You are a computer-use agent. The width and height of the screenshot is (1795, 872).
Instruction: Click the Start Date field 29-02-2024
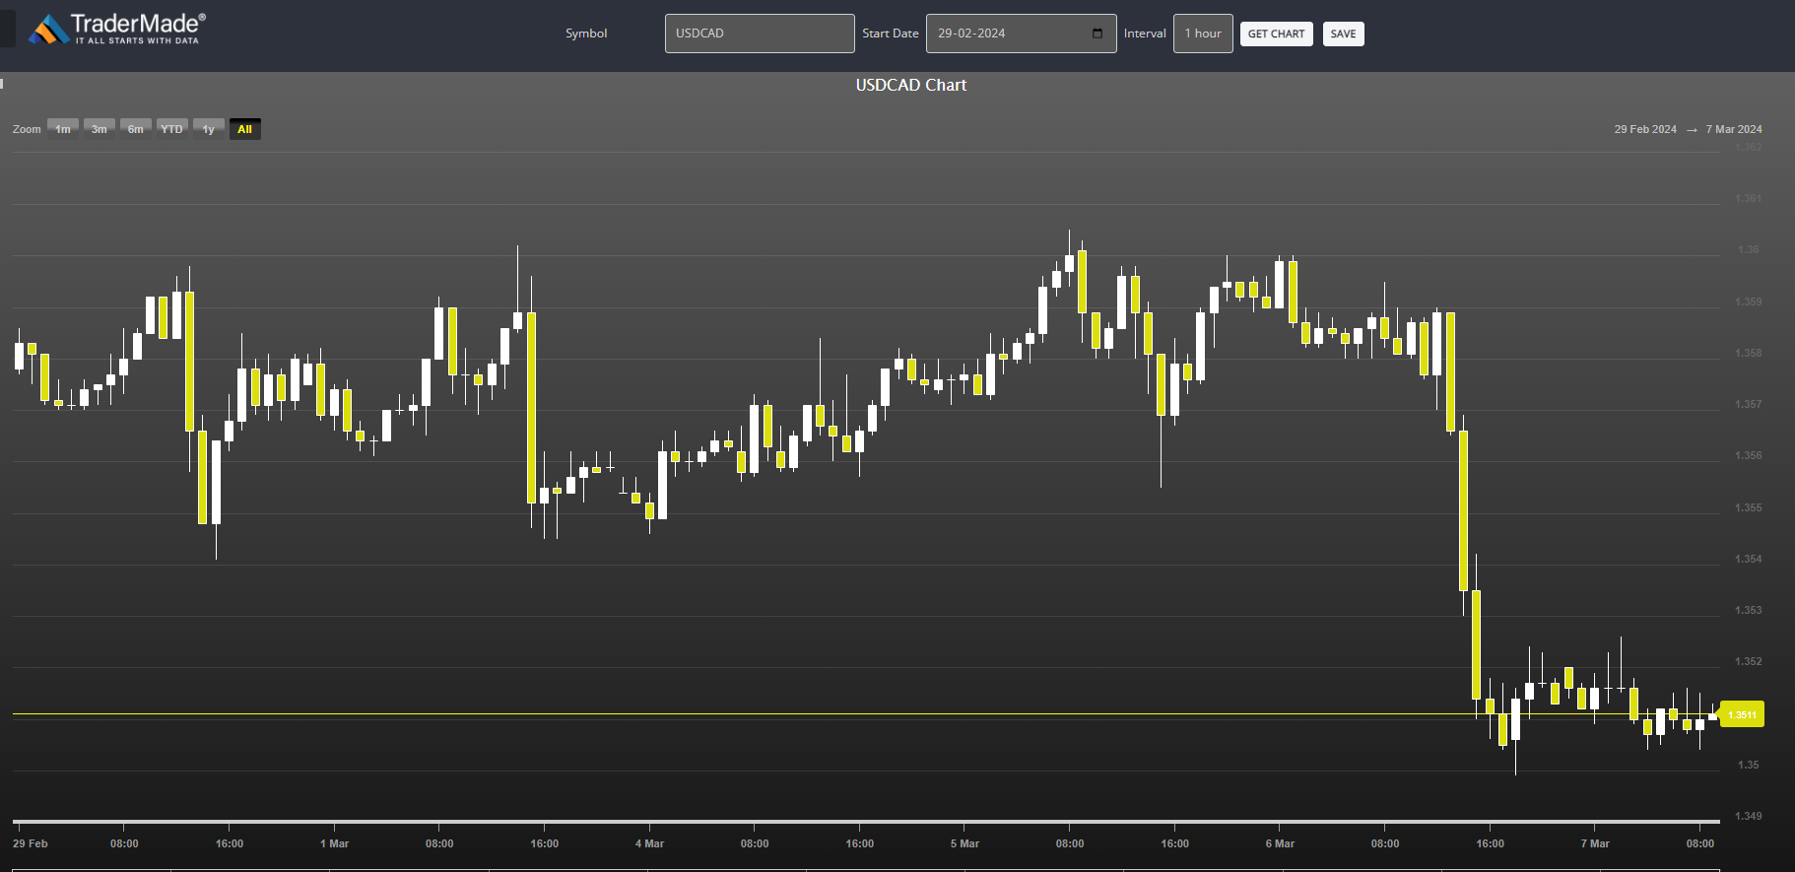pos(1021,34)
